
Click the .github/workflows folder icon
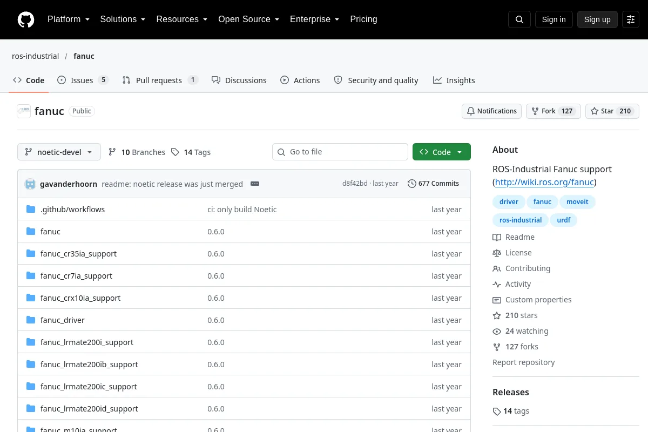tap(31, 210)
